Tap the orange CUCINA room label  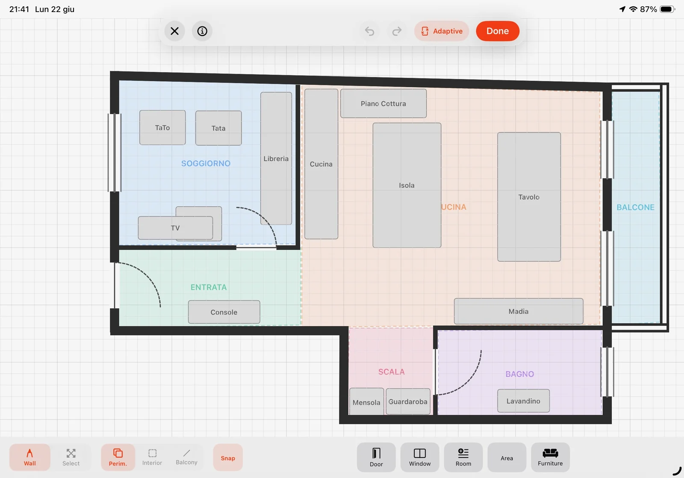[454, 207]
